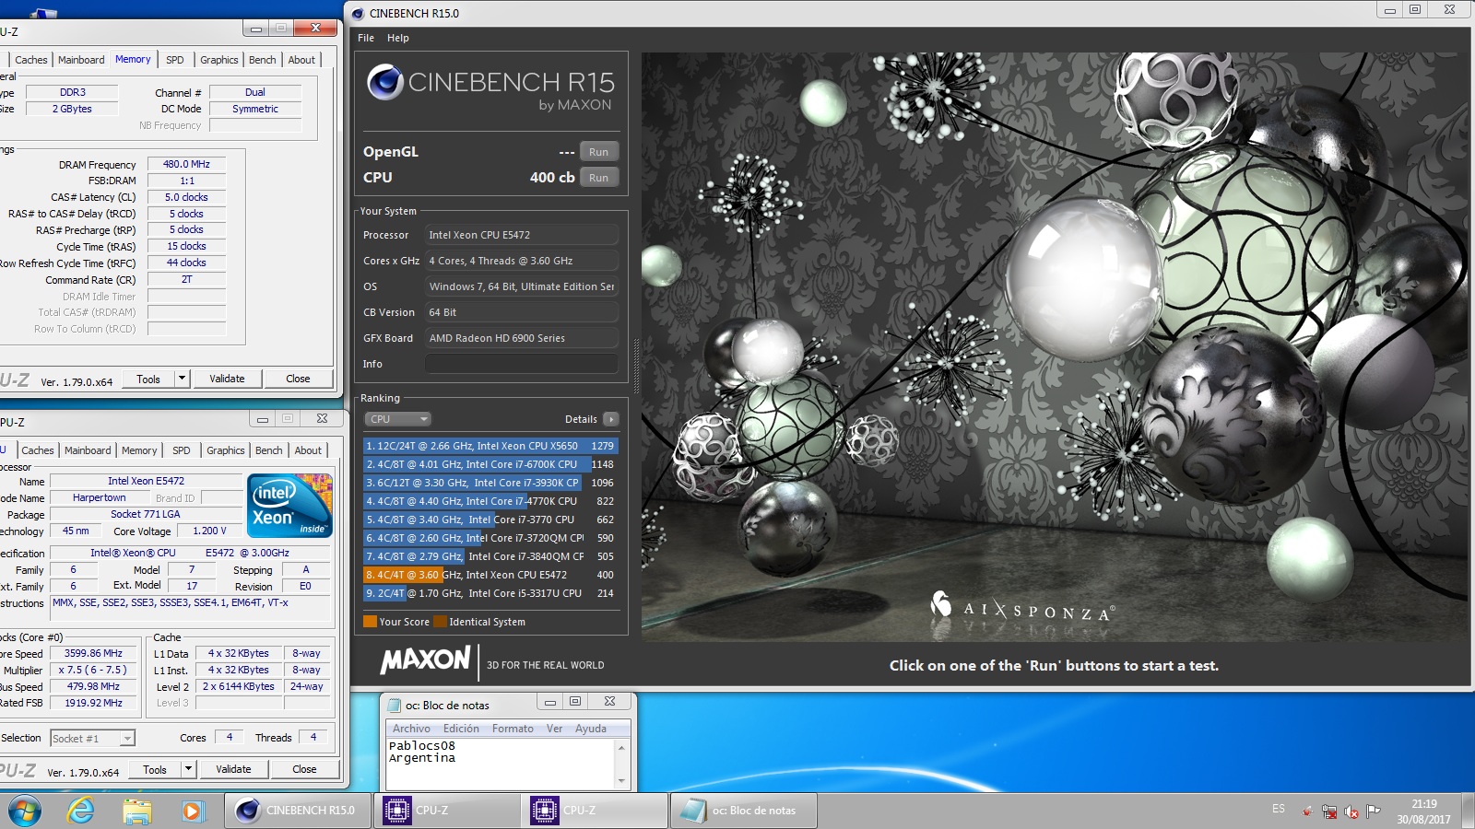This screenshot has height=829, width=1475.
Task: Run the OpenGL benchmark
Action: pyautogui.click(x=599, y=152)
